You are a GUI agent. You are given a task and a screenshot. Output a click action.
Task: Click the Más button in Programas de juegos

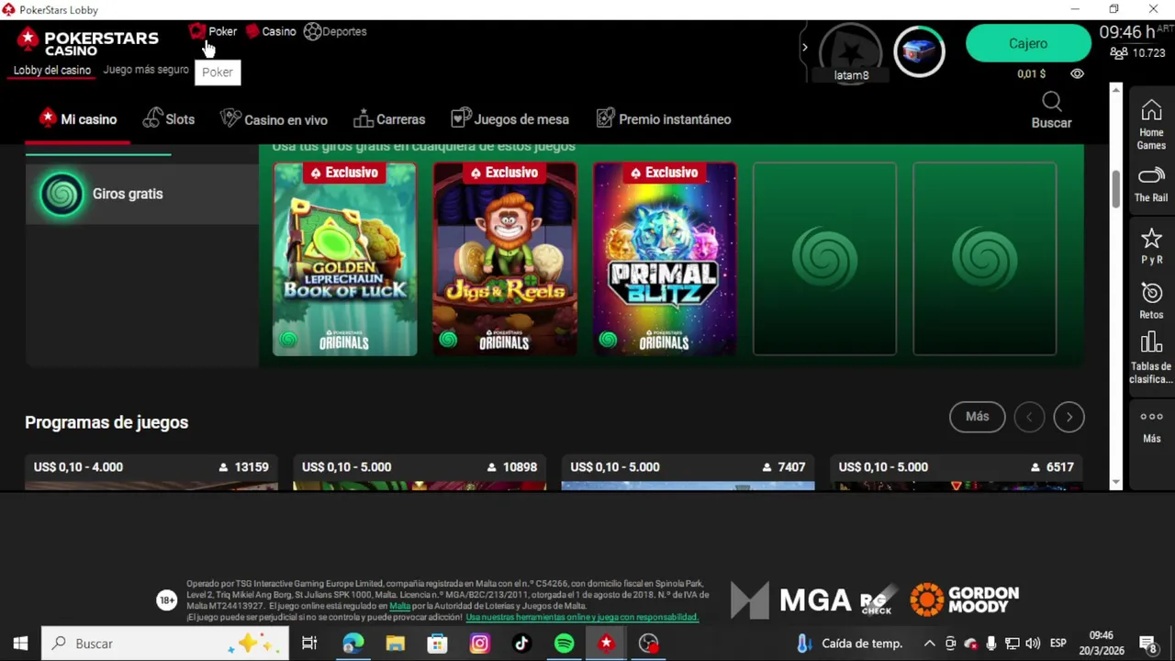click(977, 417)
